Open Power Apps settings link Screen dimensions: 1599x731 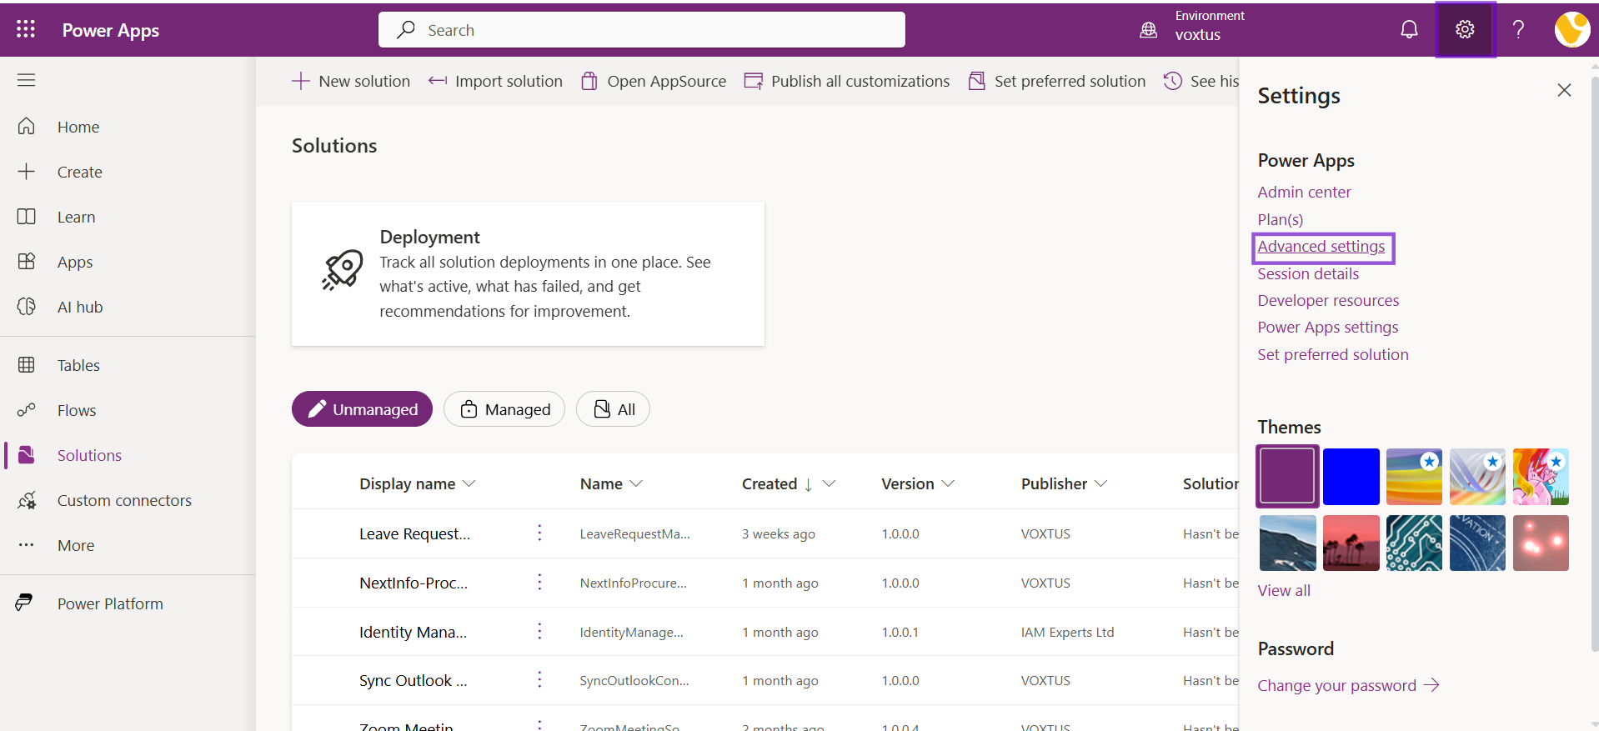click(x=1328, y=327)
